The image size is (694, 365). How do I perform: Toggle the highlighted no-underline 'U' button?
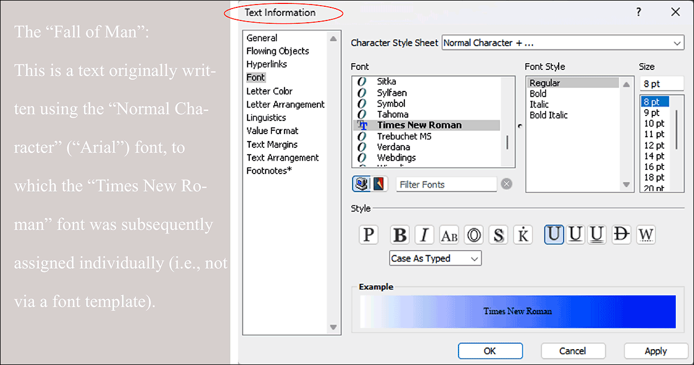coord(554,234)
